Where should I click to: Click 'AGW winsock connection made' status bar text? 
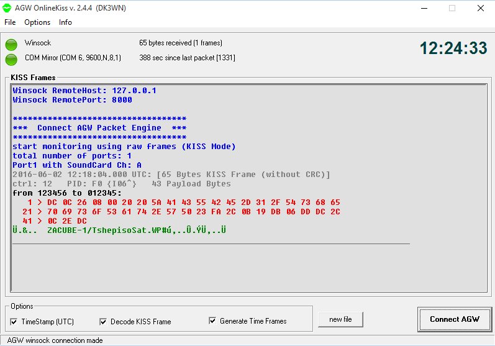55,340
